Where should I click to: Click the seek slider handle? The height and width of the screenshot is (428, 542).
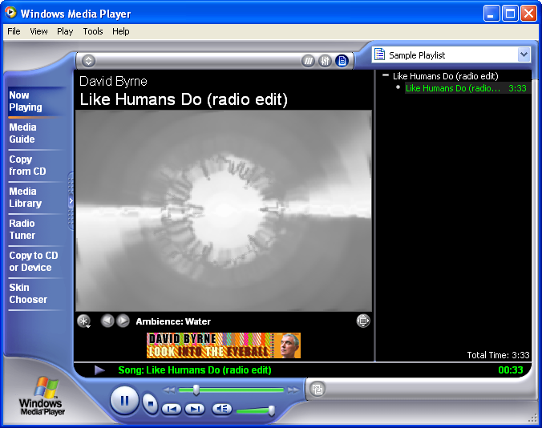[x=196, y=390]
